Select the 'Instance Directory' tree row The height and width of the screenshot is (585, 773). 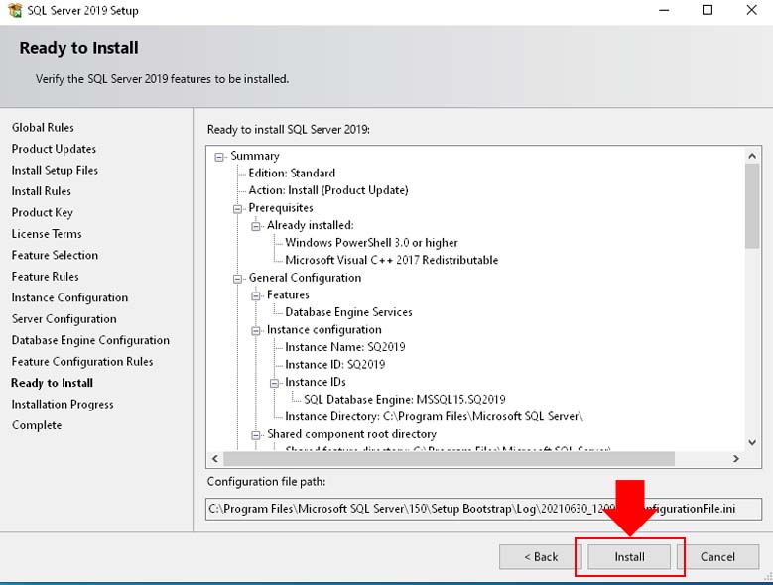pyautogui.click(x=434, y=416)
